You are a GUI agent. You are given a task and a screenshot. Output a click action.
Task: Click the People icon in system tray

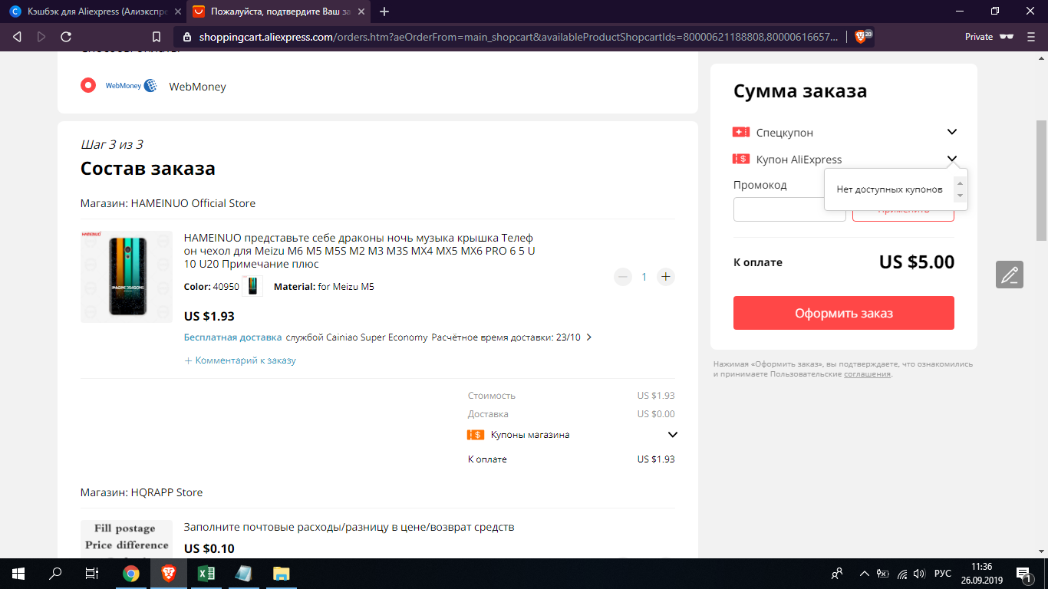point(837,574)
